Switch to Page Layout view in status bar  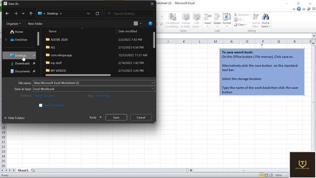266,175
